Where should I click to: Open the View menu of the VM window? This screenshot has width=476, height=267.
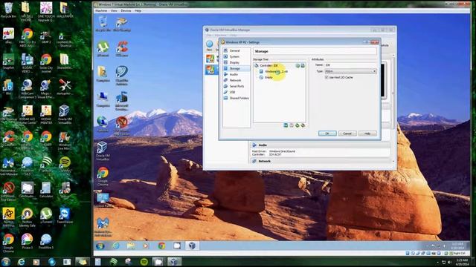coord(114,10)
